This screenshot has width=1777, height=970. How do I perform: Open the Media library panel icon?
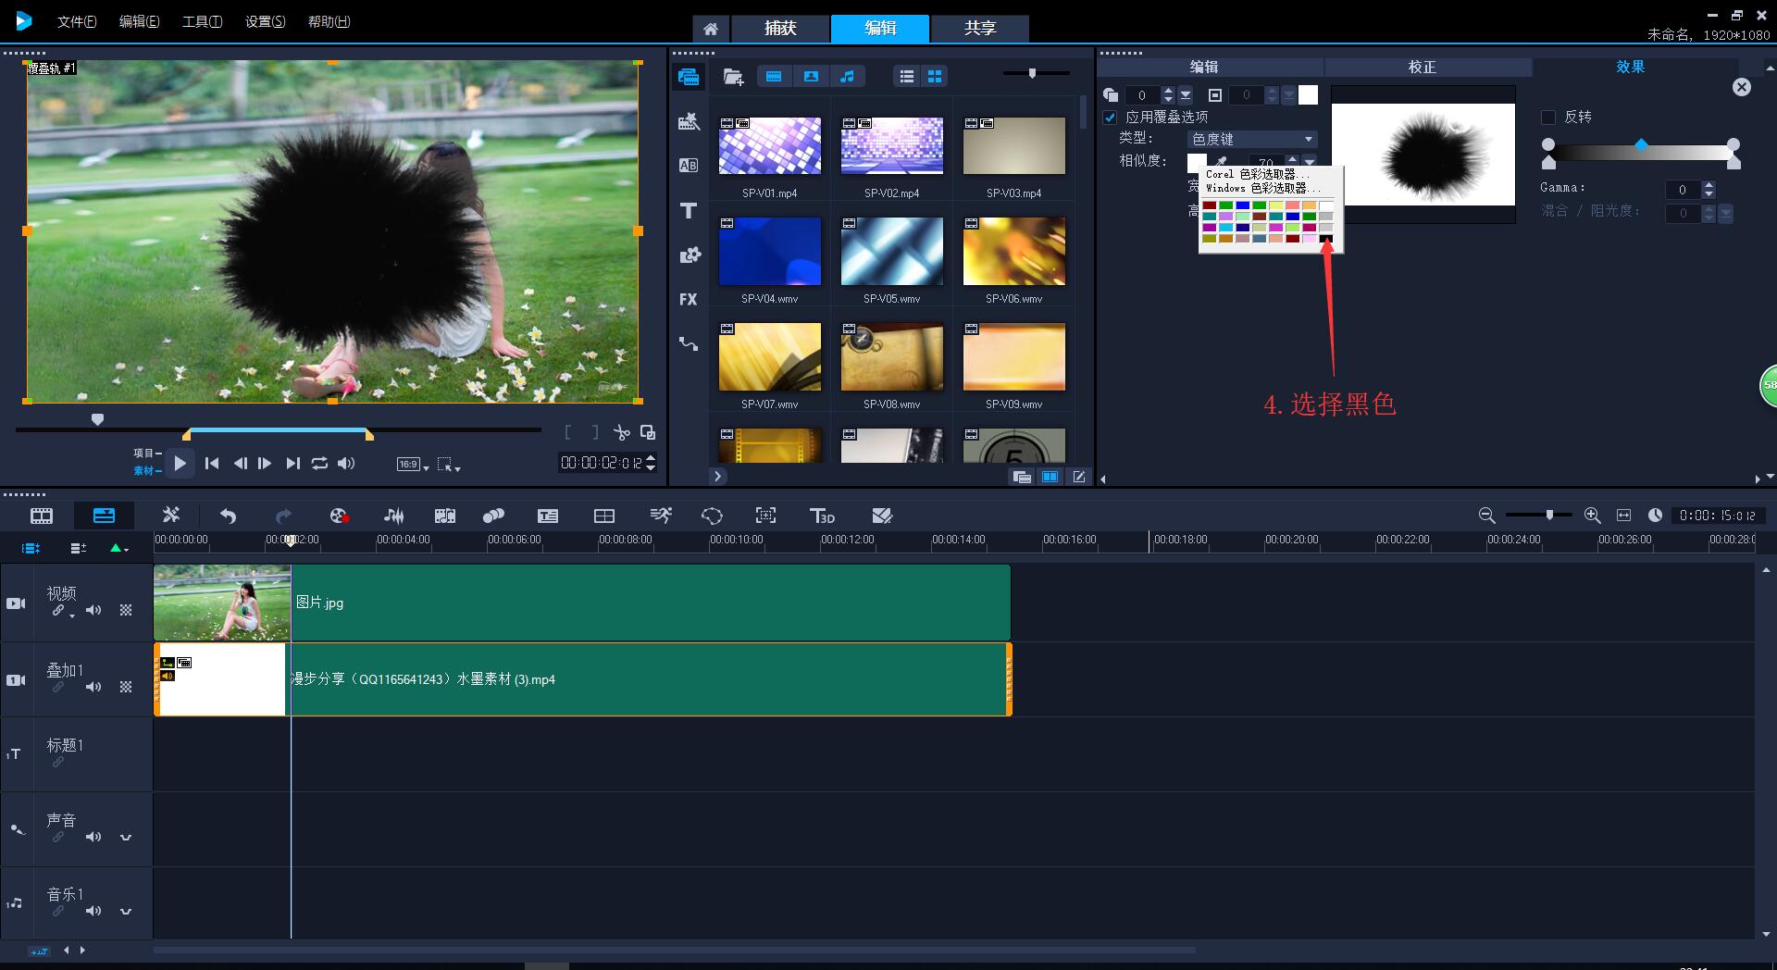pyautogui.click(x=689, y=77)
